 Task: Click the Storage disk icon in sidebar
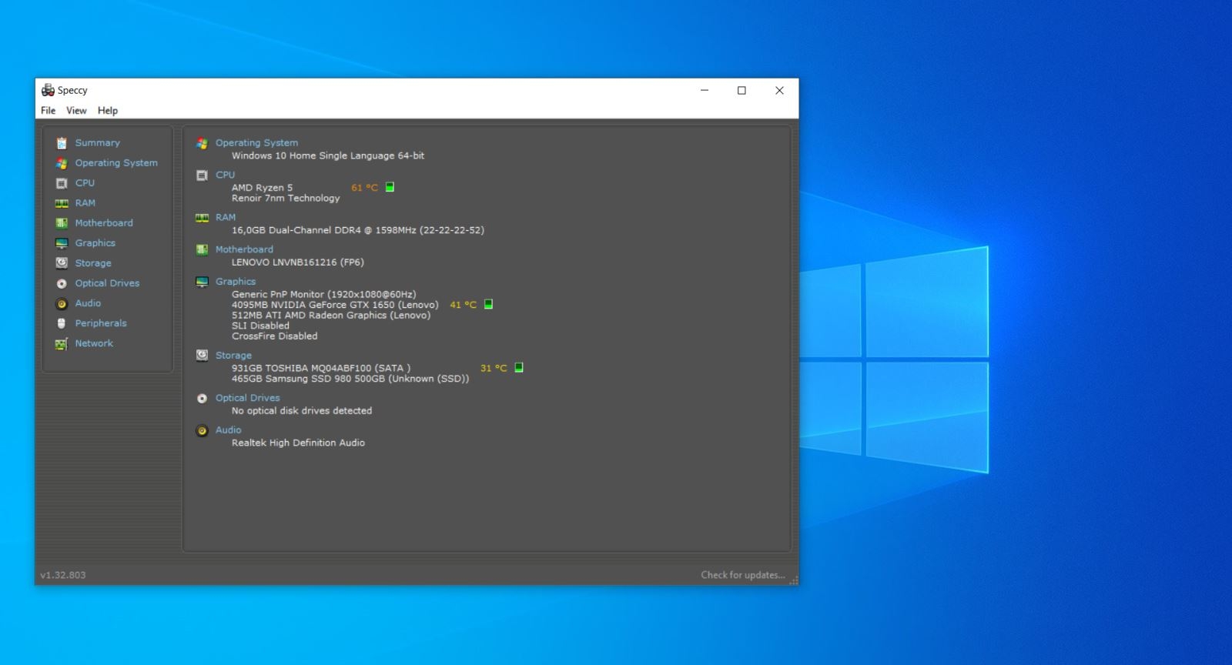62,263
